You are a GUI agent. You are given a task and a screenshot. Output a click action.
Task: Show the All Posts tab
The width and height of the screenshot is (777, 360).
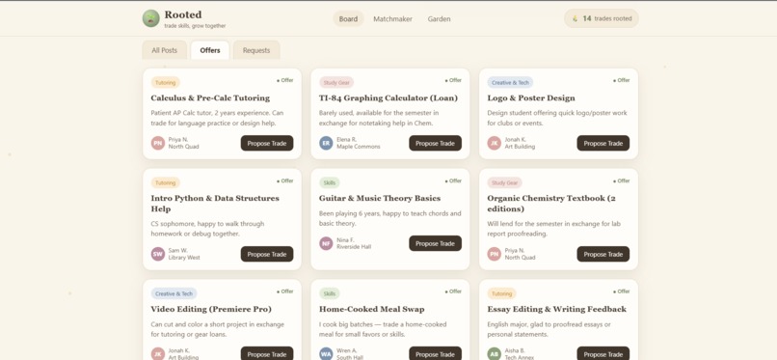point(165,50)
